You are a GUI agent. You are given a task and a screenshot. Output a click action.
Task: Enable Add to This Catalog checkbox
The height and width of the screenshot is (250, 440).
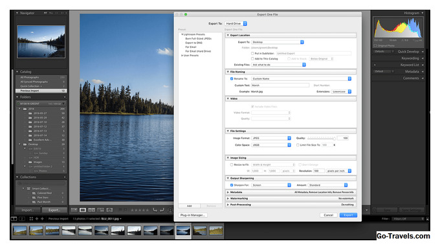252,59
